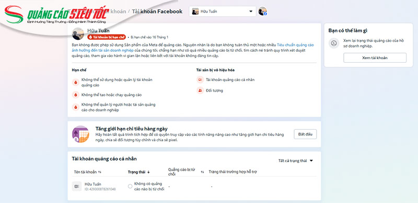
Task: Click restriction icon beside Không thể tạo hoặc chạy quảng cáo
Action: [x=76, y=95]
